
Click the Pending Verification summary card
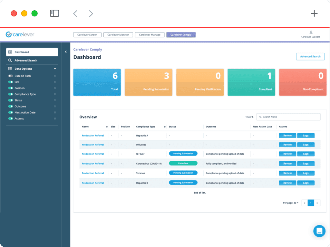tap(200, 82)
